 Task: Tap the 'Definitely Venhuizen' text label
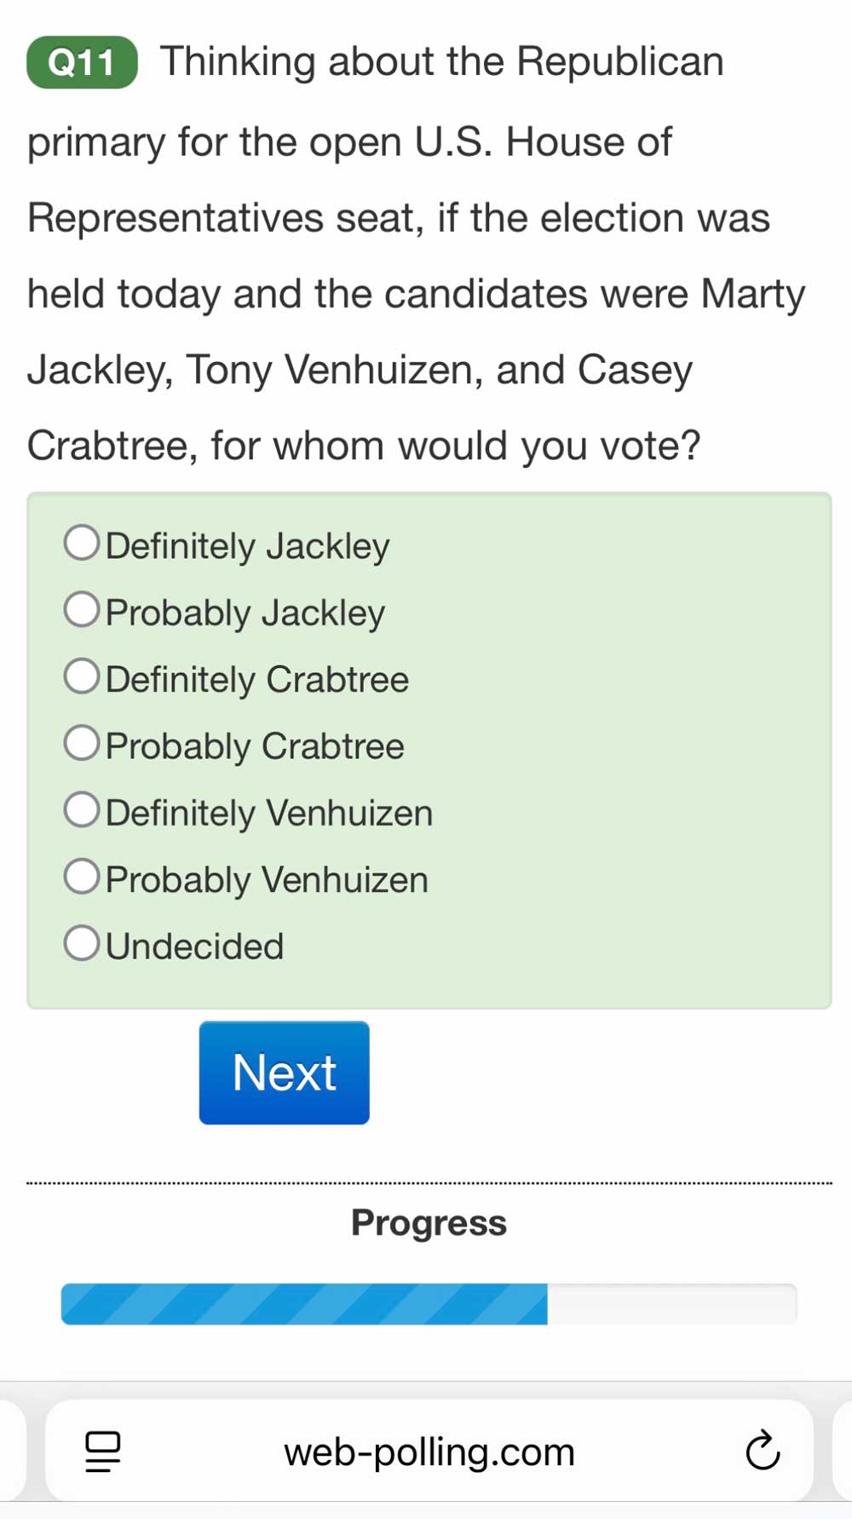coord(269,813)
